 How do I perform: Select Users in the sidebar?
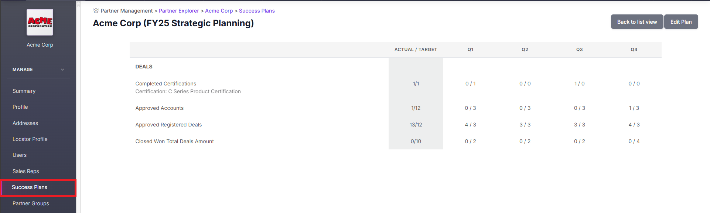point(20,155)
